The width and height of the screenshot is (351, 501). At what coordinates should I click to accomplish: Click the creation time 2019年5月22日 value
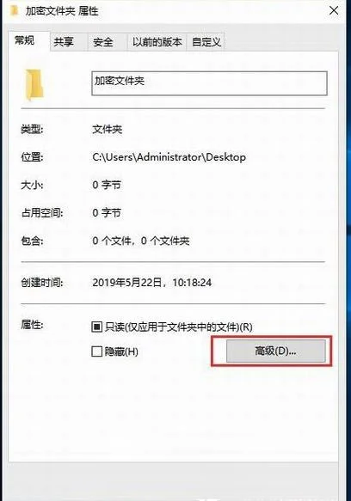pyautogui.click(x=152, y=283)
